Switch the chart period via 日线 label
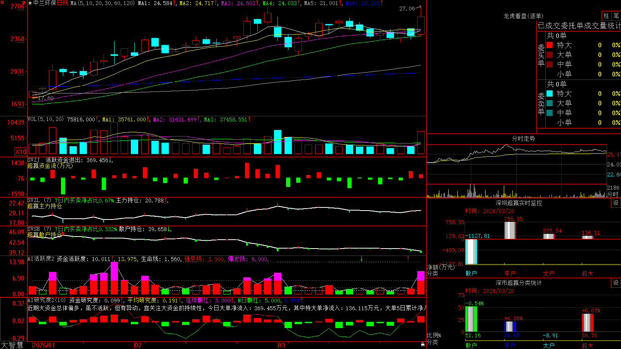This screenshot has height=349, width=621. coord(62,3)
